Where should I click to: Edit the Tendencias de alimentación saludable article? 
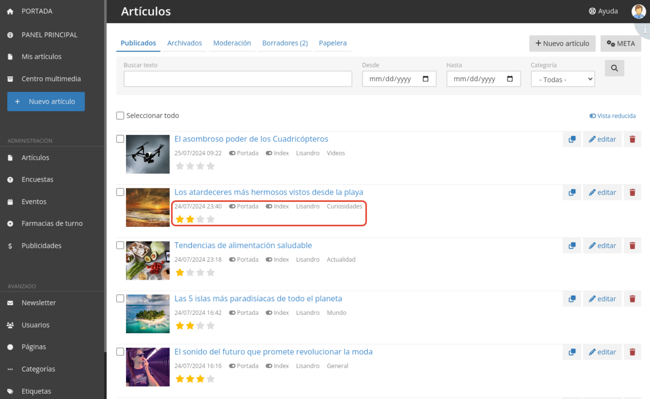[x=602, y=246]
